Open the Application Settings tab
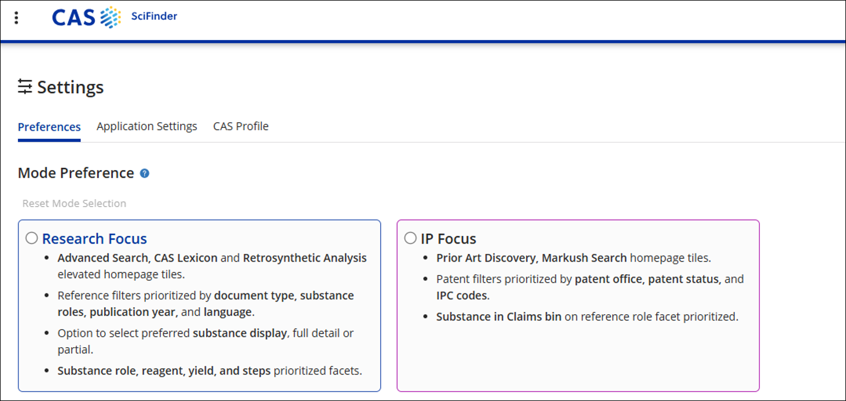This screenshot has height=401, width=846. click(147, 126)
